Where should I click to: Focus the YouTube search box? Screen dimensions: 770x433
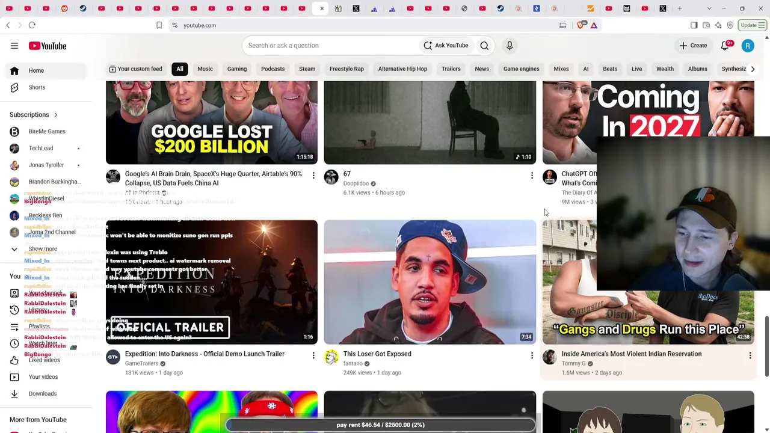(x=331, y=46)
